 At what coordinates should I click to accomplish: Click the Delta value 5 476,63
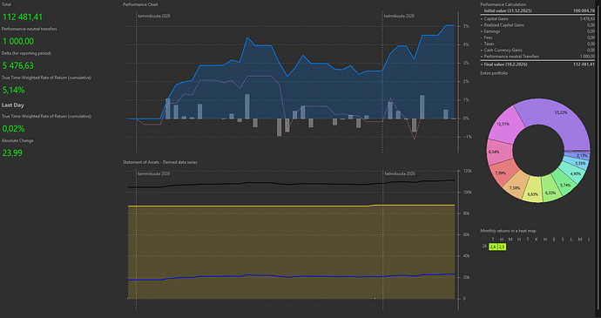(18, 65)
